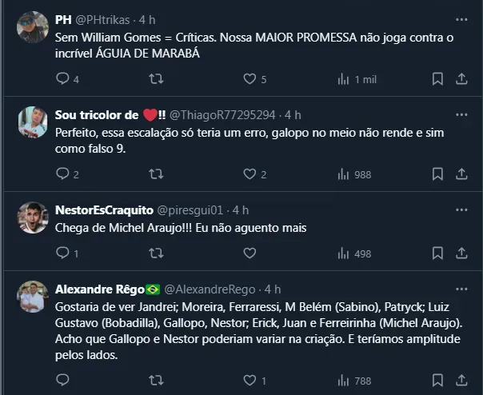Like the tweet about galopo falso 9
This screenshot has width=483, height=395.
[x=249, y=174]
